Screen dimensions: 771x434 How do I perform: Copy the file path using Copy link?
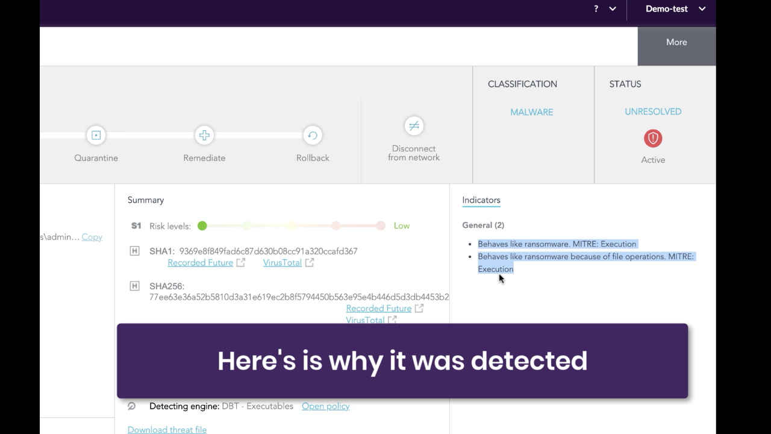[92, 237]
